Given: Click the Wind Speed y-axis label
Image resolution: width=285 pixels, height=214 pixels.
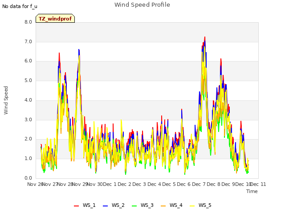Looking at the screenshot, I should tap(6, 100).
